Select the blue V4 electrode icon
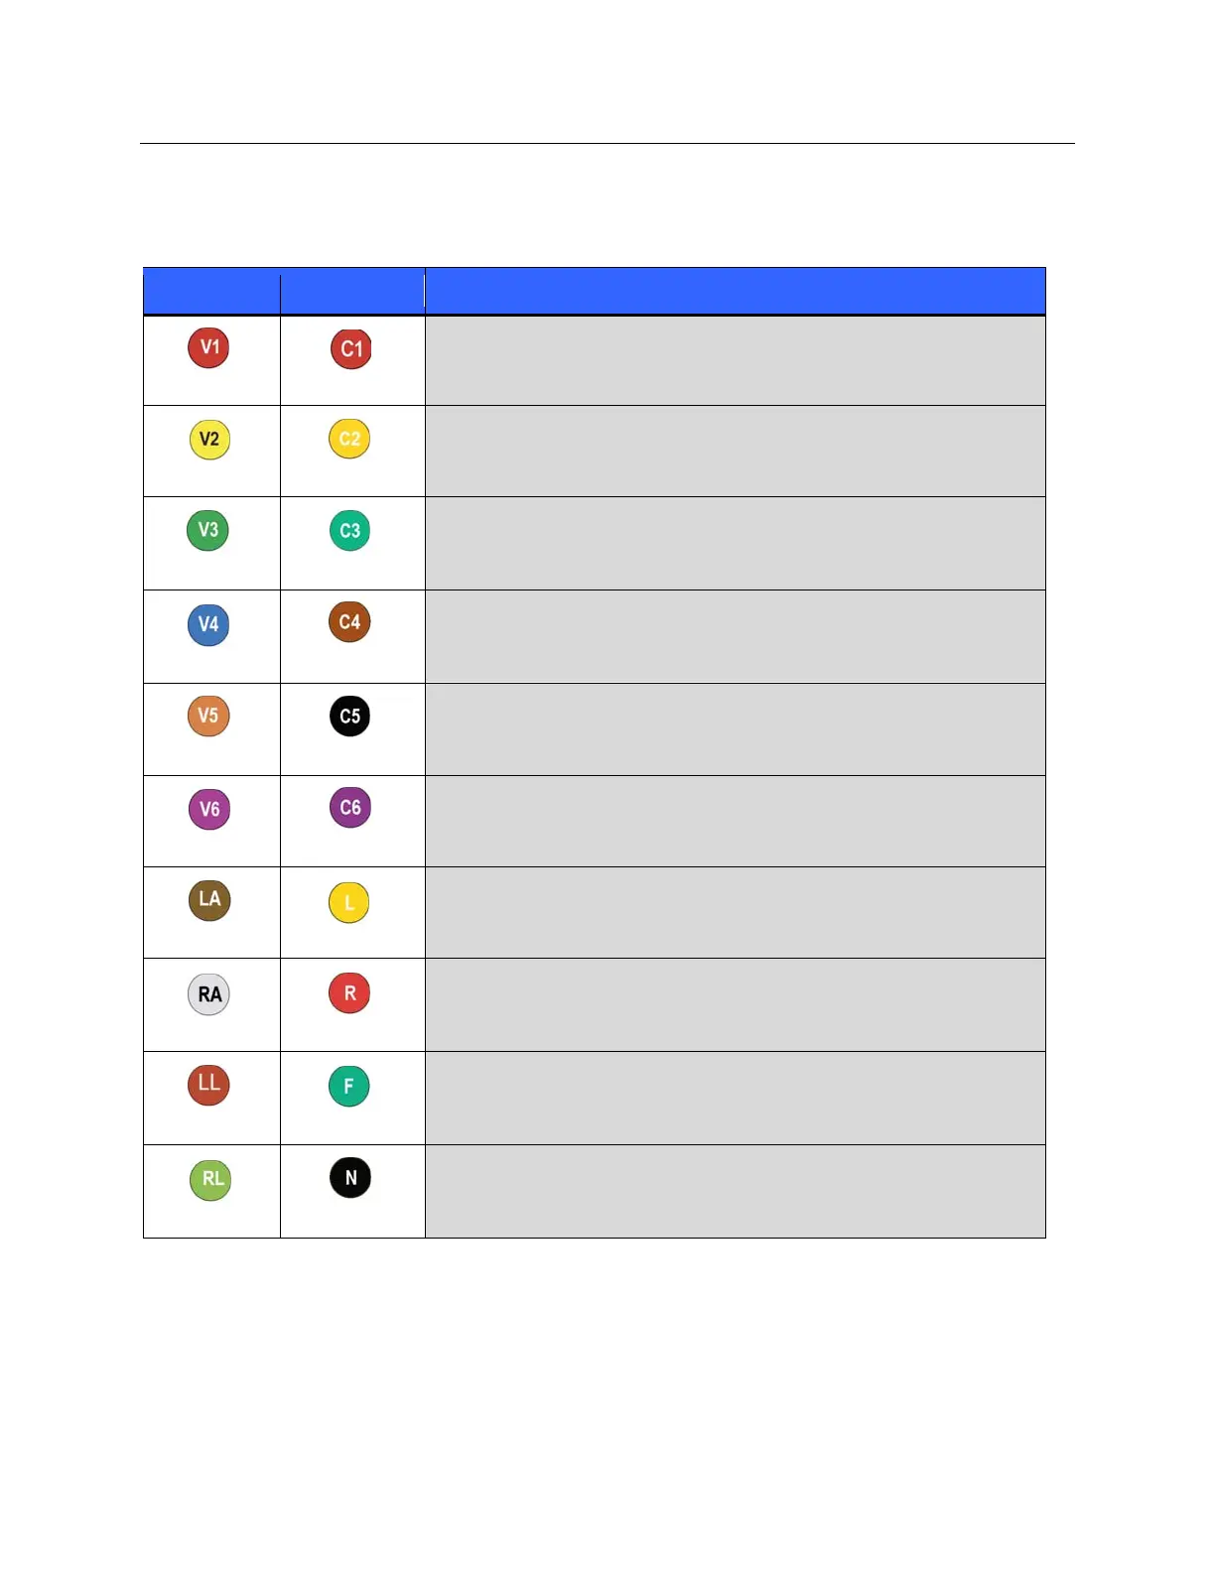 coord(208,624)
